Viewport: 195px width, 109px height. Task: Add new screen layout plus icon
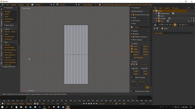tap(51, 5)
